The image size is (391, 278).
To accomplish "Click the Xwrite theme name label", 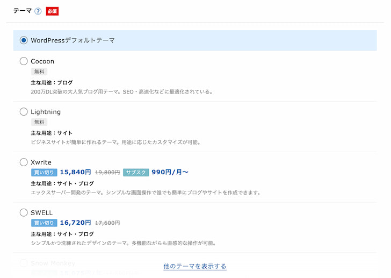I will tap(41, 162).
